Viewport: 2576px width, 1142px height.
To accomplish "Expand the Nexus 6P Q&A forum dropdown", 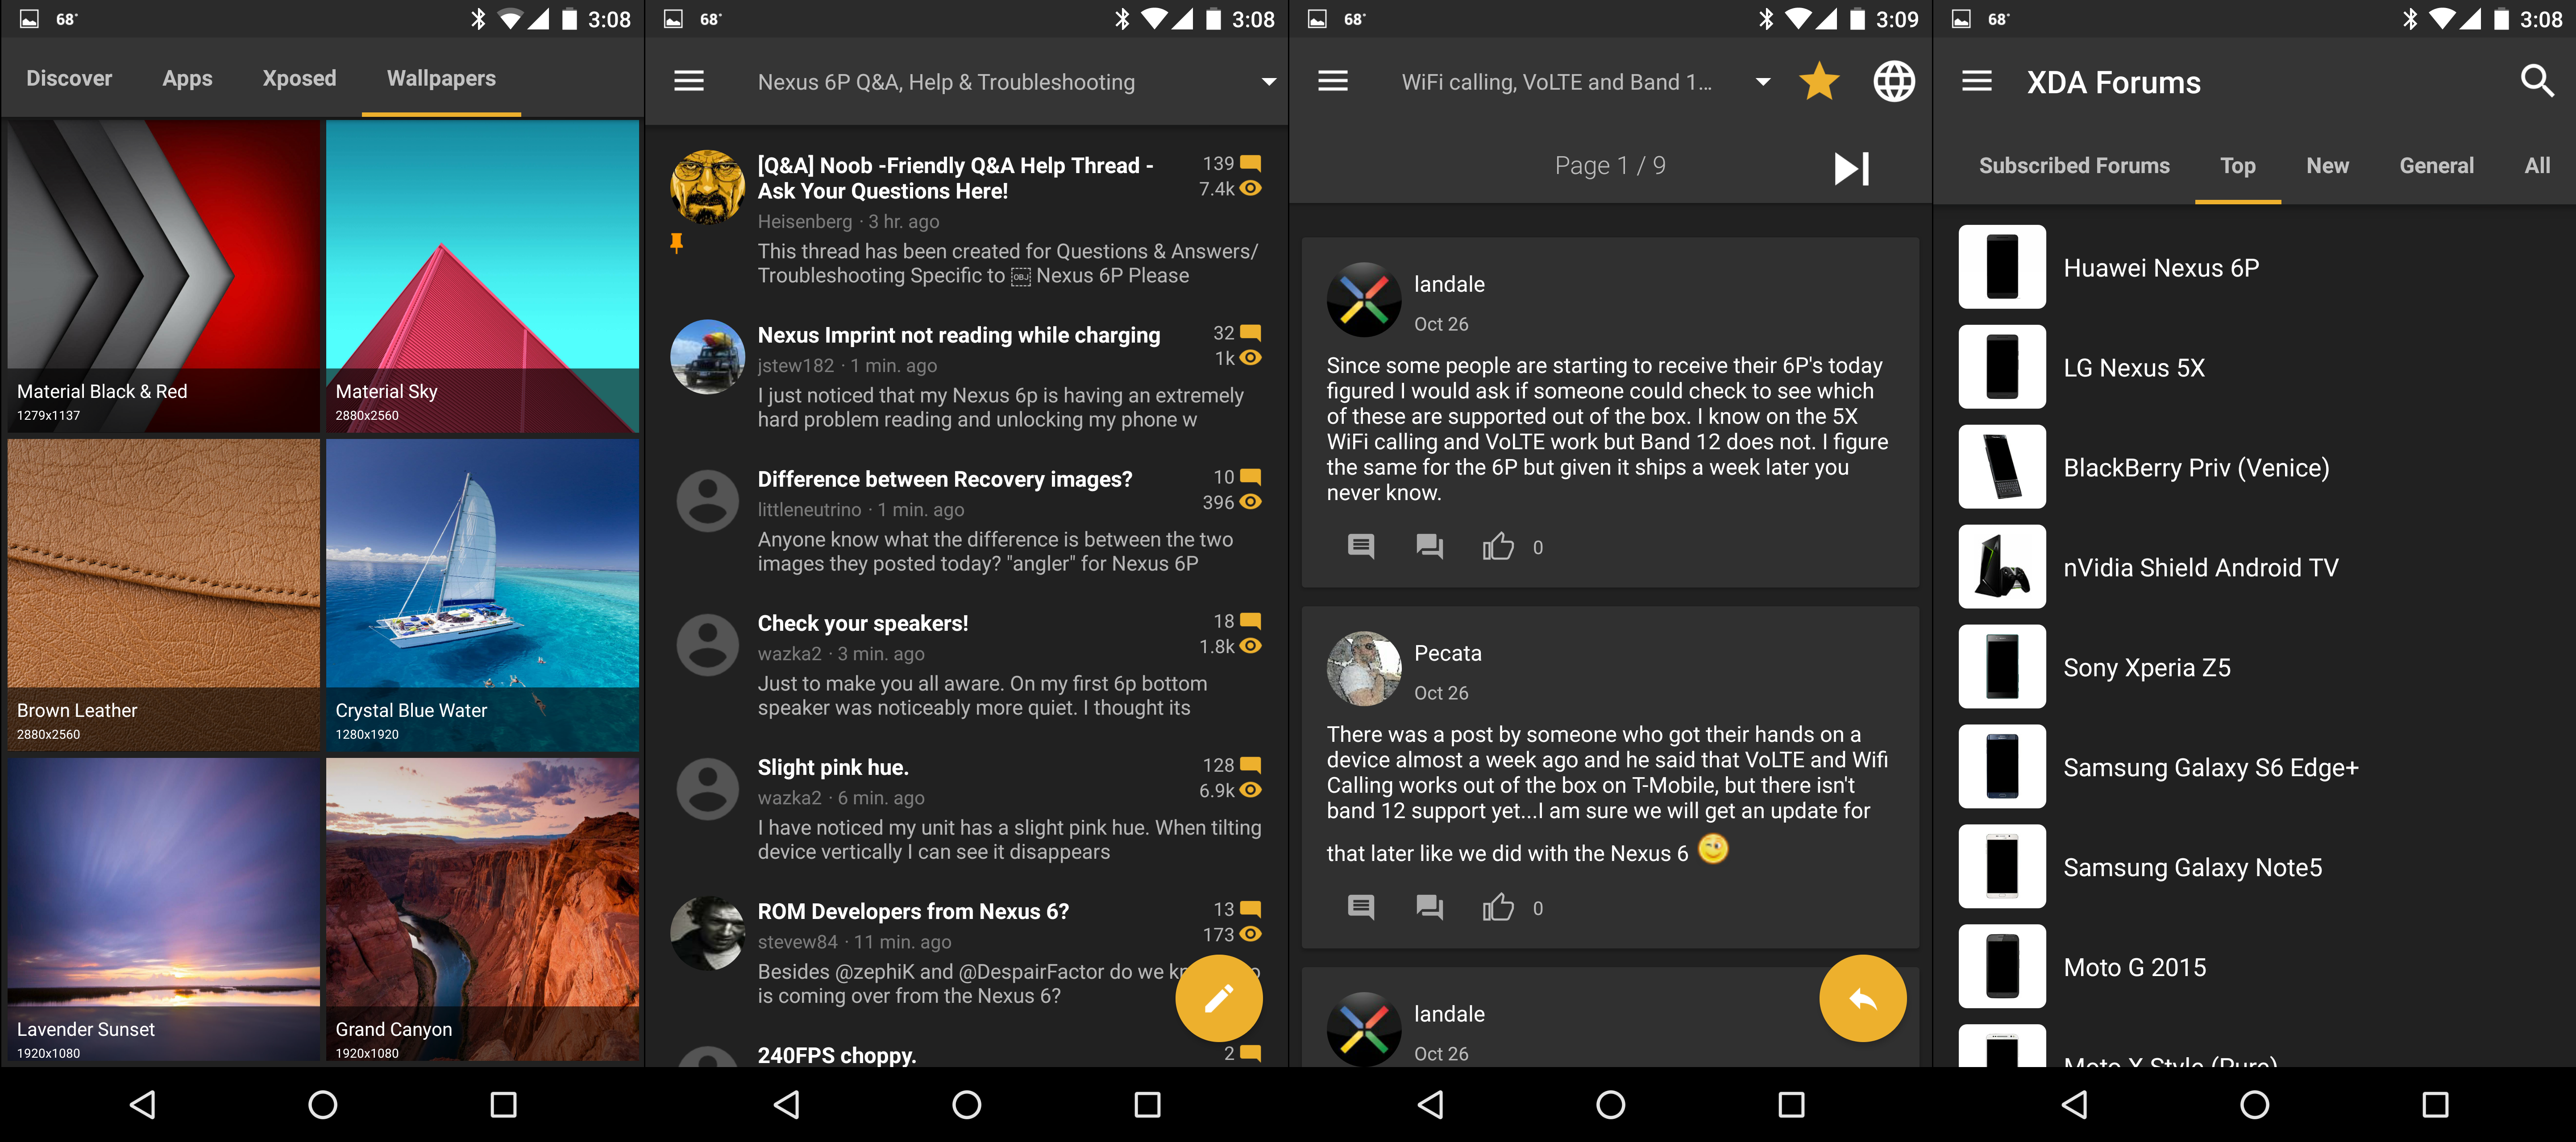I will (1268, 82).
